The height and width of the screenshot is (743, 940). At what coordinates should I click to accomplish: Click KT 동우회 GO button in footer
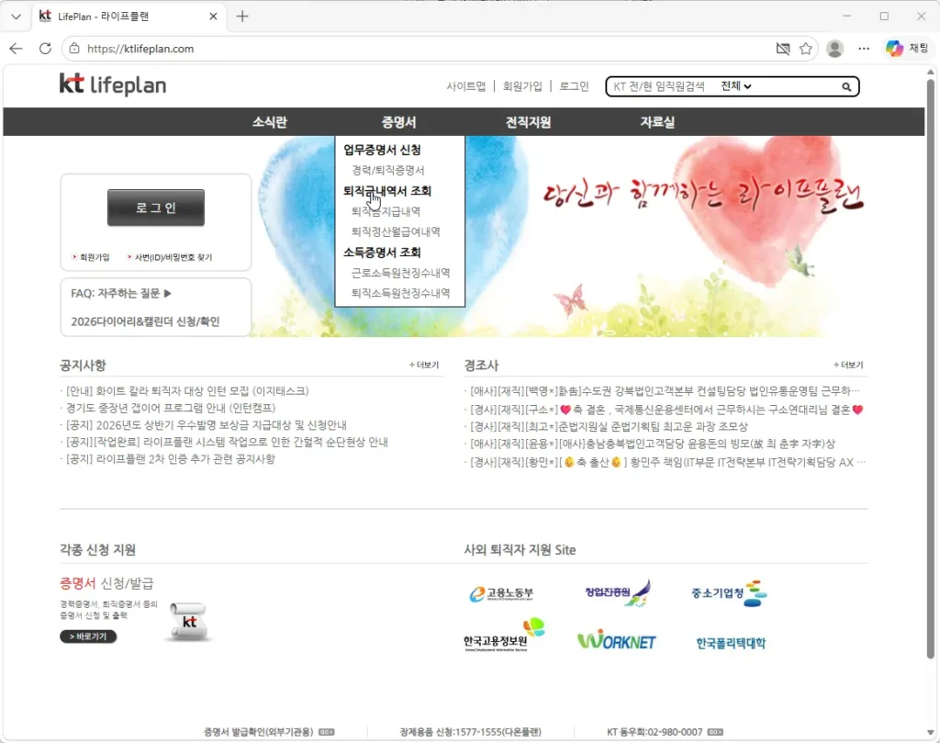tap(715, 732)
